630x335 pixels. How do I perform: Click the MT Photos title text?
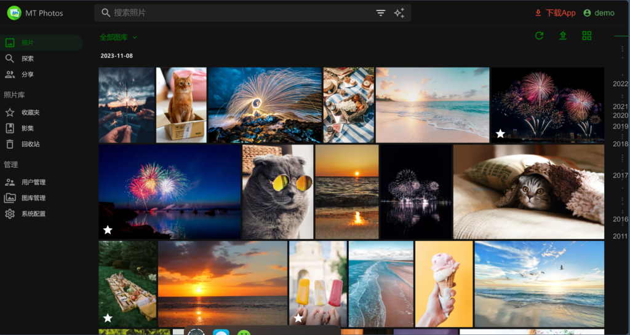[x=44, y=14]
